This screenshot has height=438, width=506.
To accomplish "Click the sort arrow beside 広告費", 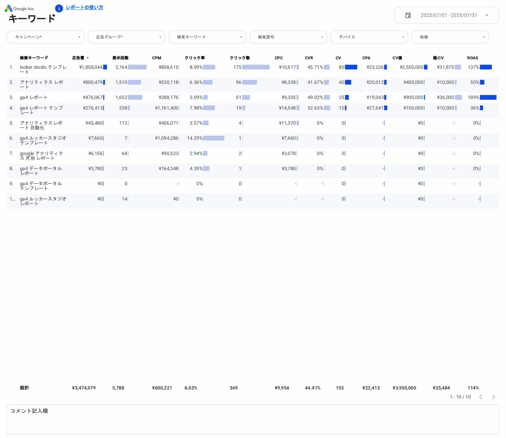I will 88,58.
